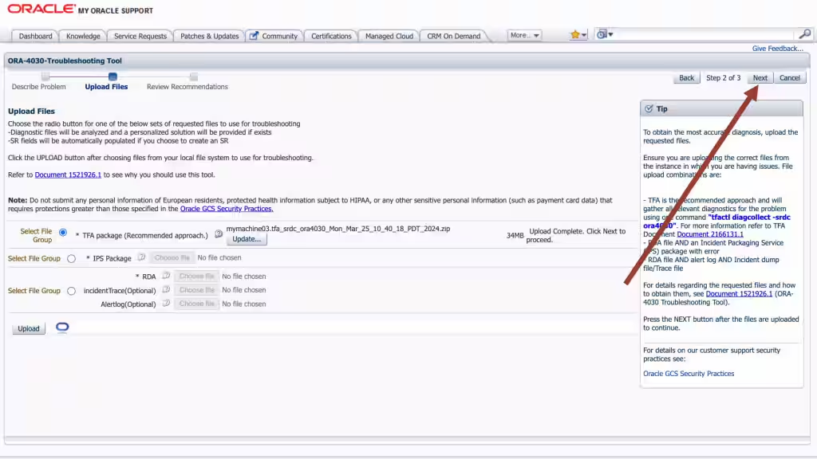This screenshot has width=817, height=459.
Task: Click the uploaded TFA zip file name
Action: (338, 229)
